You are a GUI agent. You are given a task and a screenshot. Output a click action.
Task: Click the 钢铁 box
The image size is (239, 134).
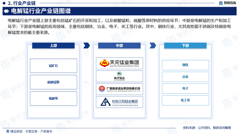point(185,65)
